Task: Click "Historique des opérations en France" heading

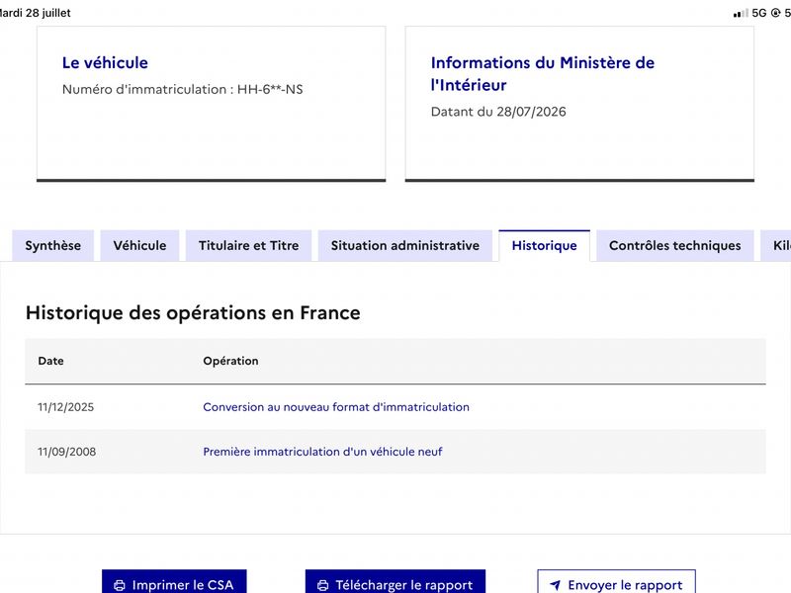Action: 193,312
